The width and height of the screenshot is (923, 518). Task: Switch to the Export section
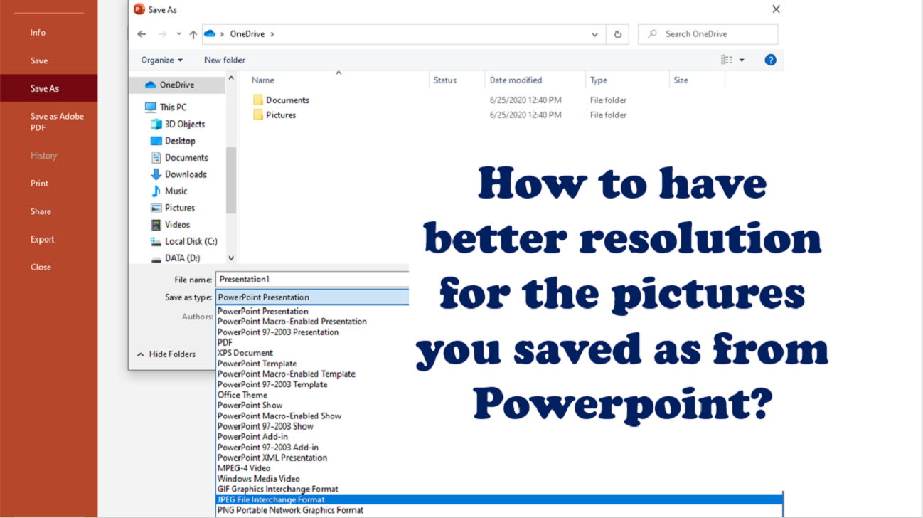pyautogui.click(x=41, y=239)
